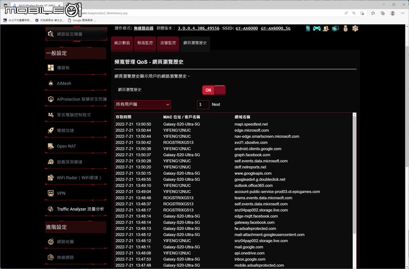This screenshot has height=269, width=409.
Task: Click the firmware version 3.0.0.4.386_49556 link
Action: (198, 28)
